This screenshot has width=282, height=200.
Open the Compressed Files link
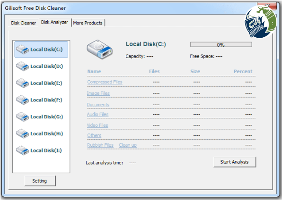(x=105, y=82)
